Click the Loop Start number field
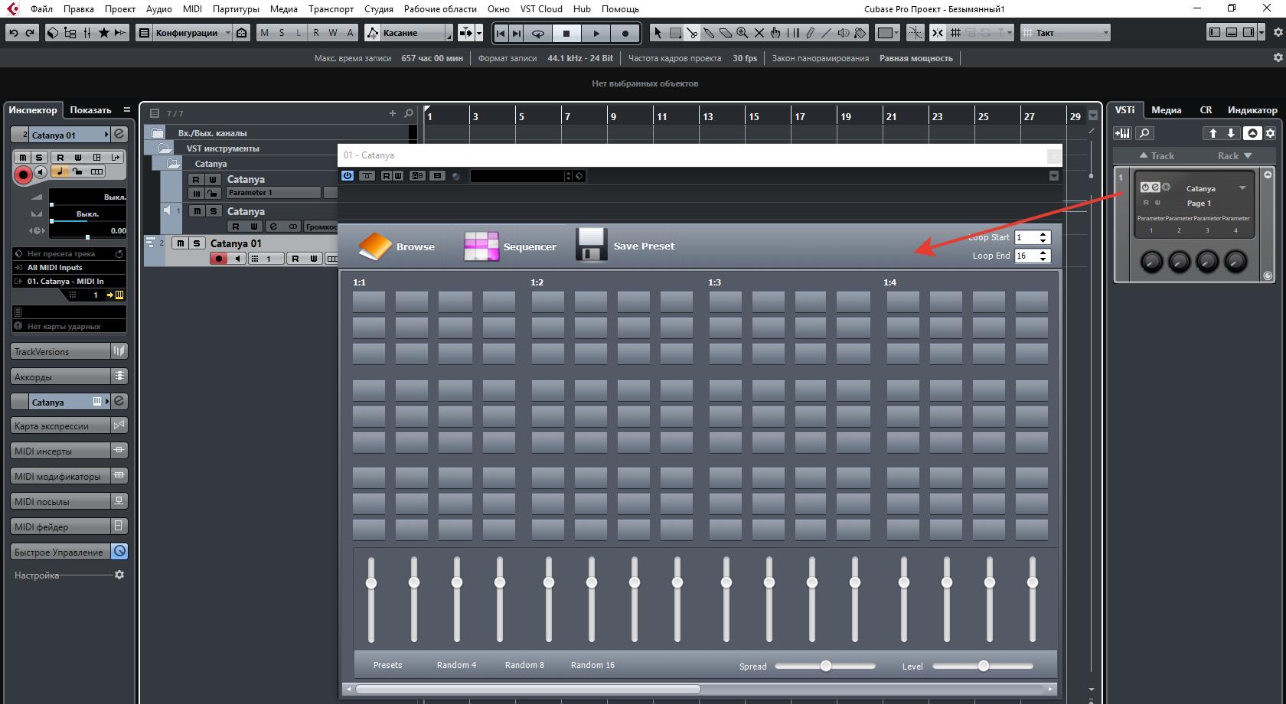The height and width of the screenshot is (704, 1286). tap(1027, 237)
